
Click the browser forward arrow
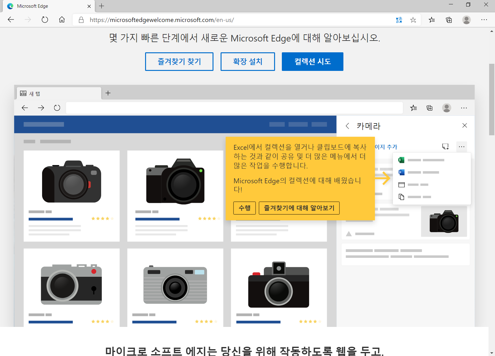pos(28,20)
